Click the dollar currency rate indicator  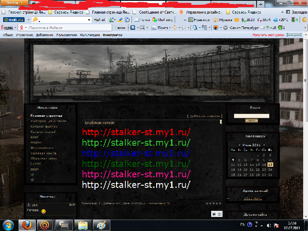248,20
